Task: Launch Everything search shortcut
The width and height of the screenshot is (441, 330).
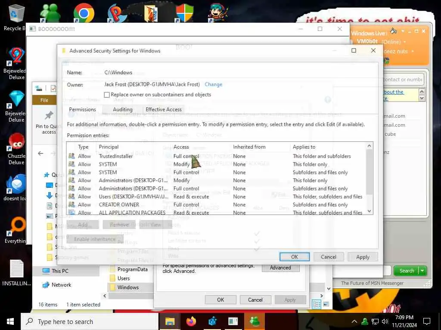Action: point(16,230)
